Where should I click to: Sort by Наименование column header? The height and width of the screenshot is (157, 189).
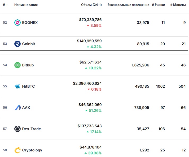(26, 5)
